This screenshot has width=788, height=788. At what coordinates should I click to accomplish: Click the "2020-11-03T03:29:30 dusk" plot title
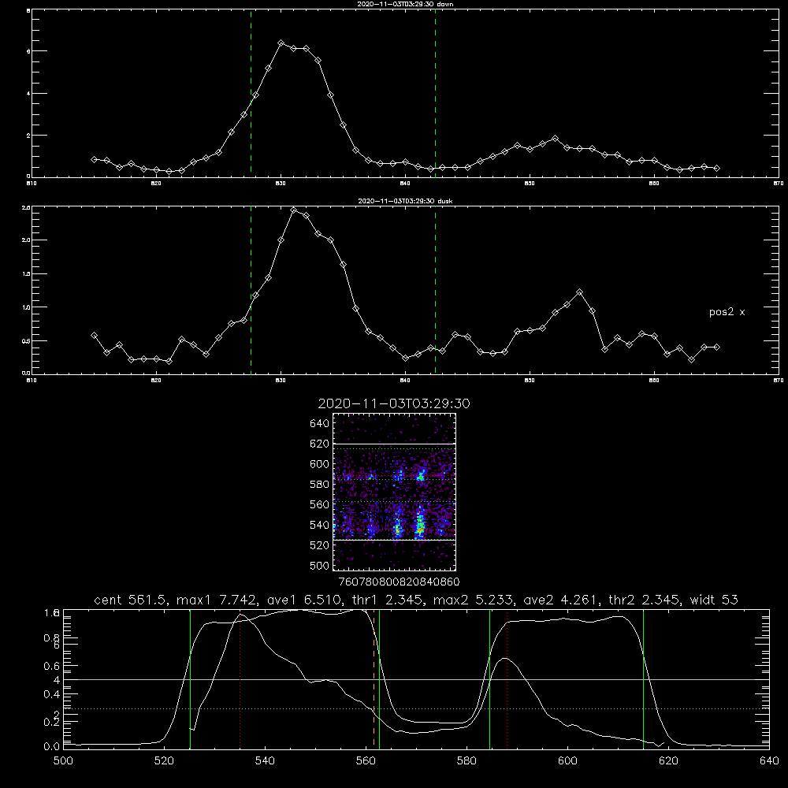405,201
